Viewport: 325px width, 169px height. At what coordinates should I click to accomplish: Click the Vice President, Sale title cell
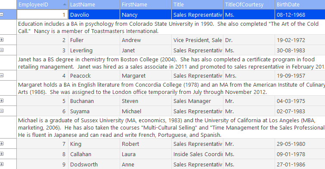tap(197, 40)
